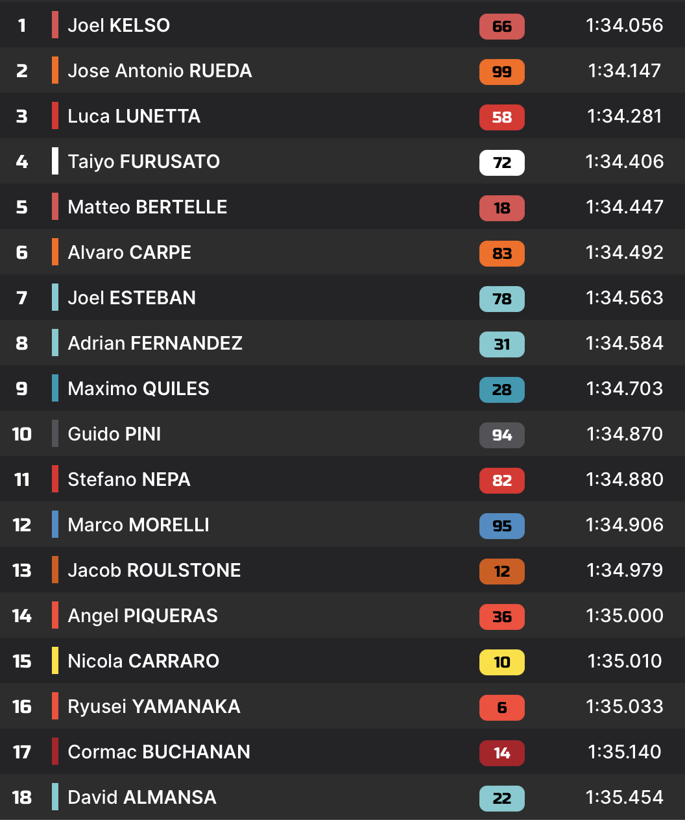The image size is (685, 820).
Task: Open rider Jose Antonio RUEDA
Action: (160, 71)
